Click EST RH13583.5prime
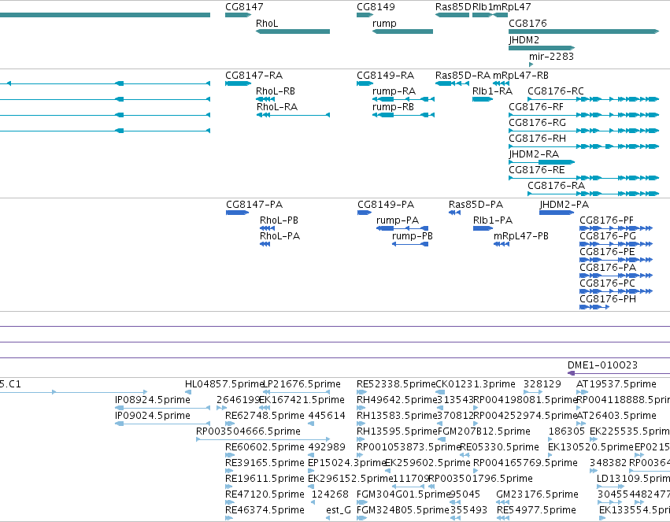 361,424
